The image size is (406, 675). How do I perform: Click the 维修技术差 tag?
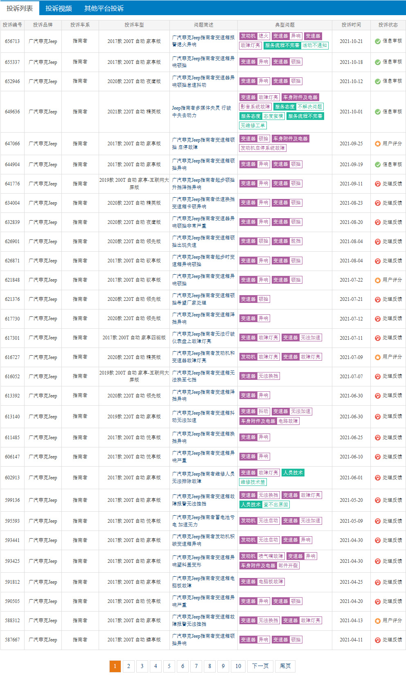(x=253, y=482)
